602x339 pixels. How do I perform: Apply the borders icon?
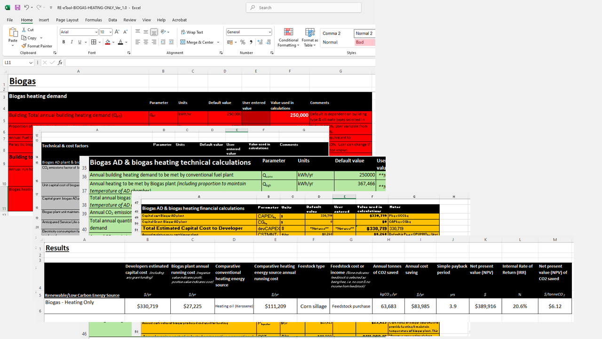(x=93, y=42)
